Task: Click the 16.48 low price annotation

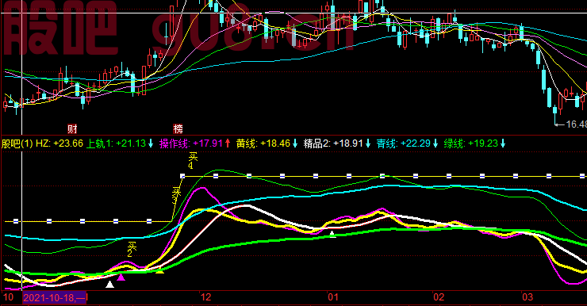Action: tap(576, 124)
